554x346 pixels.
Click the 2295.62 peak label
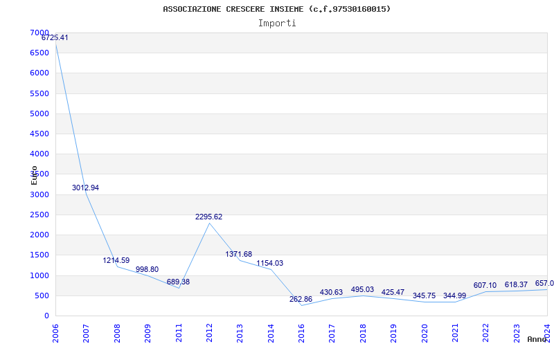(209, 217)
